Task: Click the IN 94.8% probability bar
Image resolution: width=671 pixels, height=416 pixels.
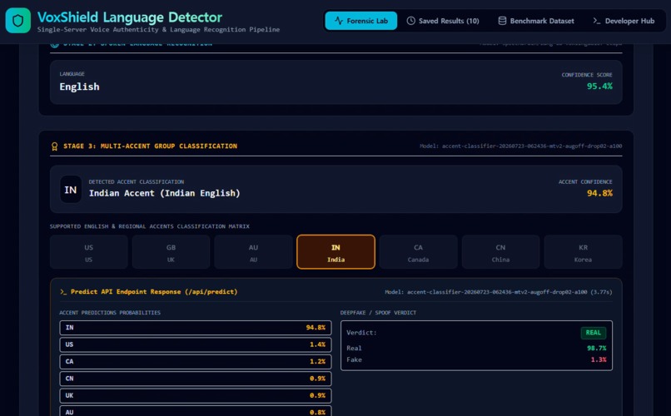Action: (196, 328)
